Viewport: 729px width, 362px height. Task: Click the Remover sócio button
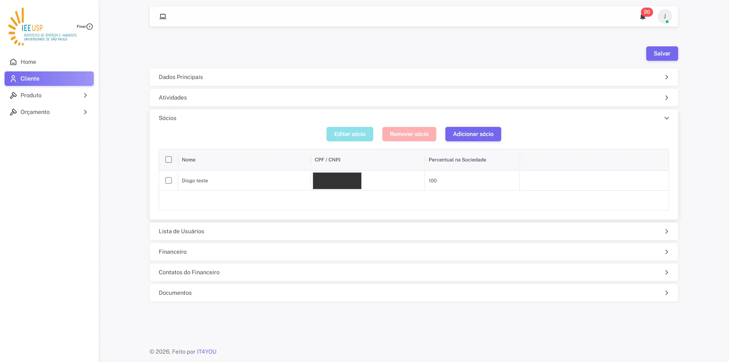pos(409,134)
